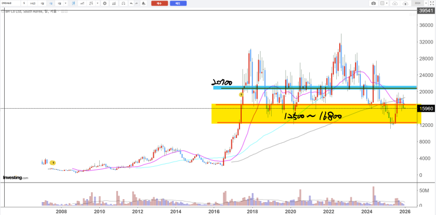Screen dimensions: 436x215
Task: Click the red 매수 buy button
Action: [x=160, y=4]
